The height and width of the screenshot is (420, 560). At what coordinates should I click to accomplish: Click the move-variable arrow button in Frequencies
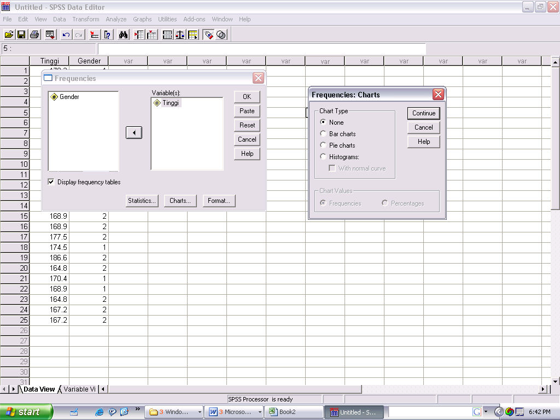pos(134,132)
